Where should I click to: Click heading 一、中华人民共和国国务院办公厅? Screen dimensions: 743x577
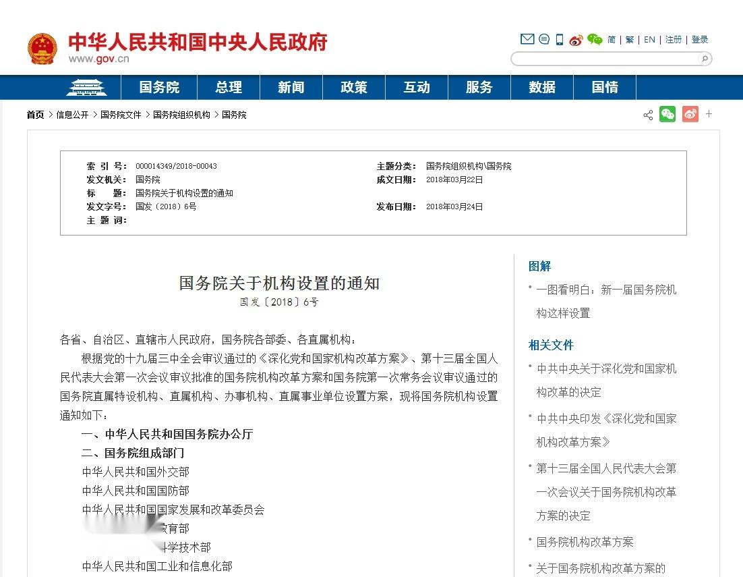tap(167, 434)
